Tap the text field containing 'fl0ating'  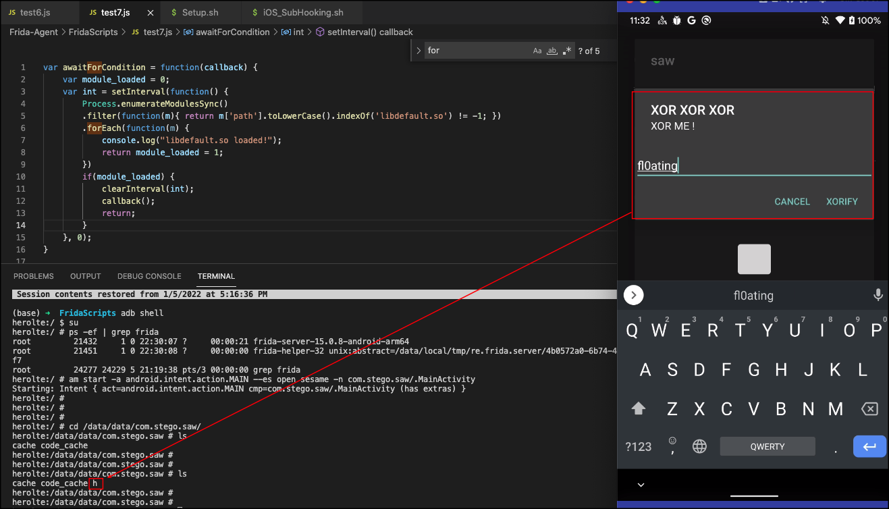click(754, 165)
